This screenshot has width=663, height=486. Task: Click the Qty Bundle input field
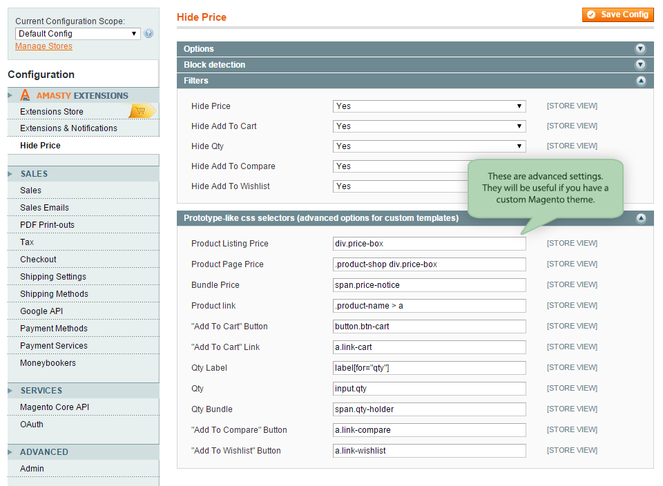pyautogui.click(x=429, y=409)
